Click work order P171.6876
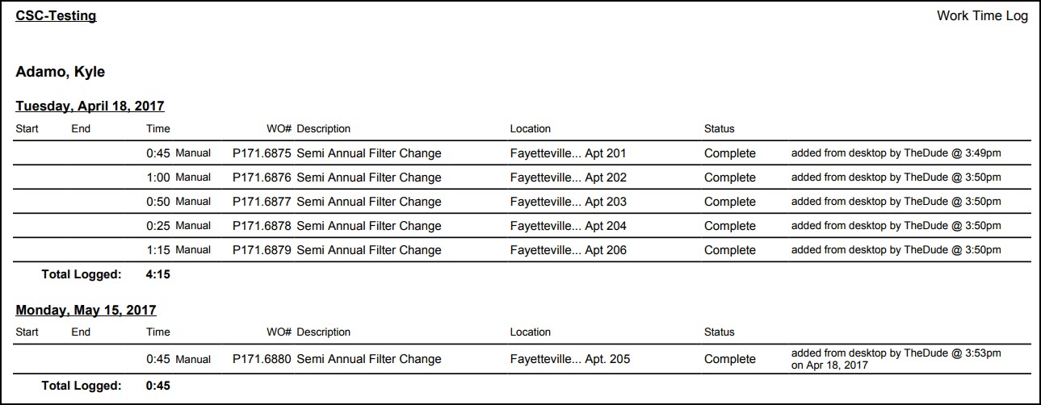 click(x=262, y=177)
